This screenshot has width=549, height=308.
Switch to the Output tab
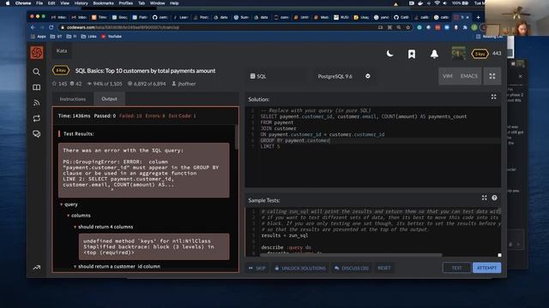pyautogui.click(x=109, y=99)
